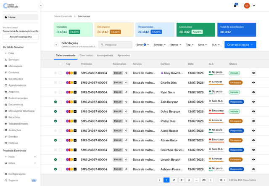Switch to the Aprovados tab
The image size is (269, 186).
[124, 56]
